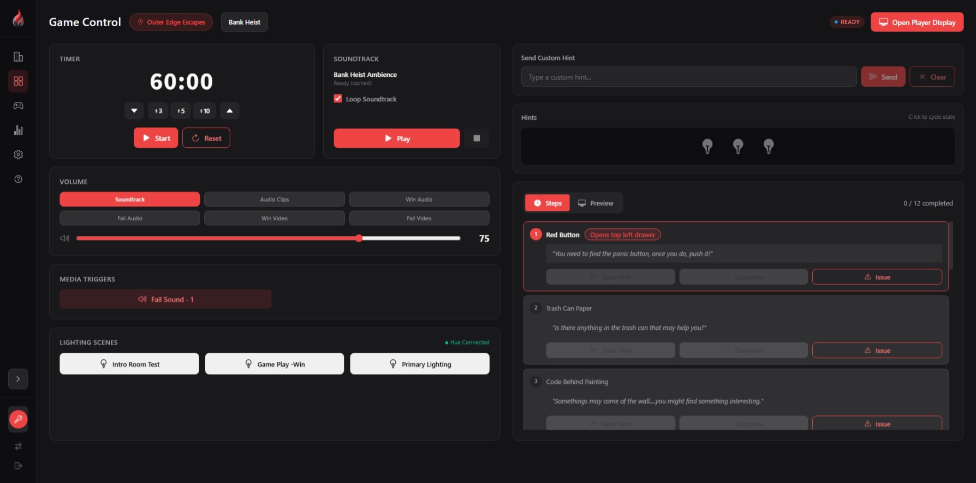Click the Trash Can Paper step title
This screenshot has width=976, height=483.
coord(569,309)
